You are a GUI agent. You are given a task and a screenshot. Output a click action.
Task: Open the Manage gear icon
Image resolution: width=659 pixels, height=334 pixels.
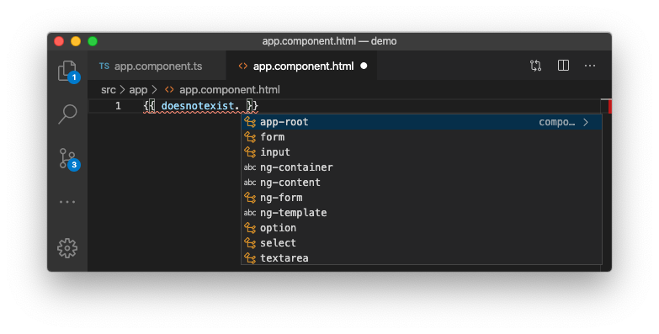pyautogui.click(x=67, y=248)
